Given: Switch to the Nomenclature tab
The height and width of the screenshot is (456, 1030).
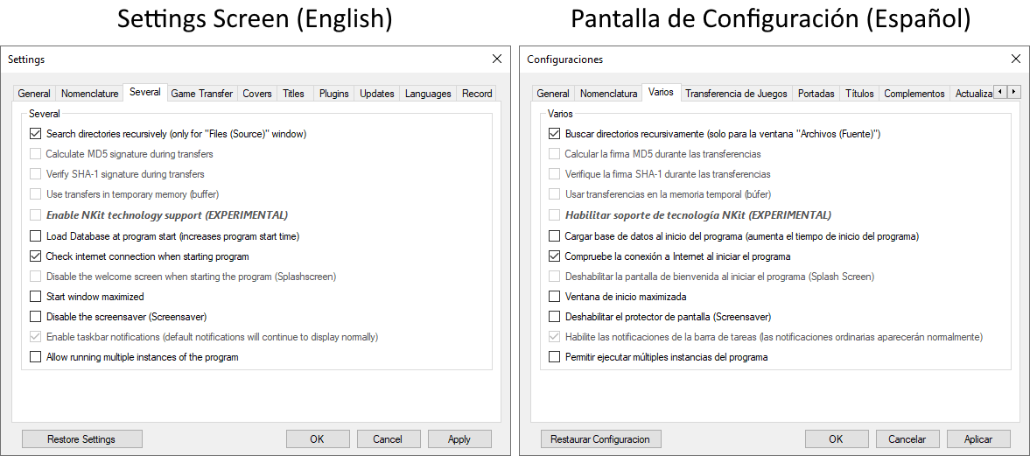Looking at the screenshot, I should 89,94.
